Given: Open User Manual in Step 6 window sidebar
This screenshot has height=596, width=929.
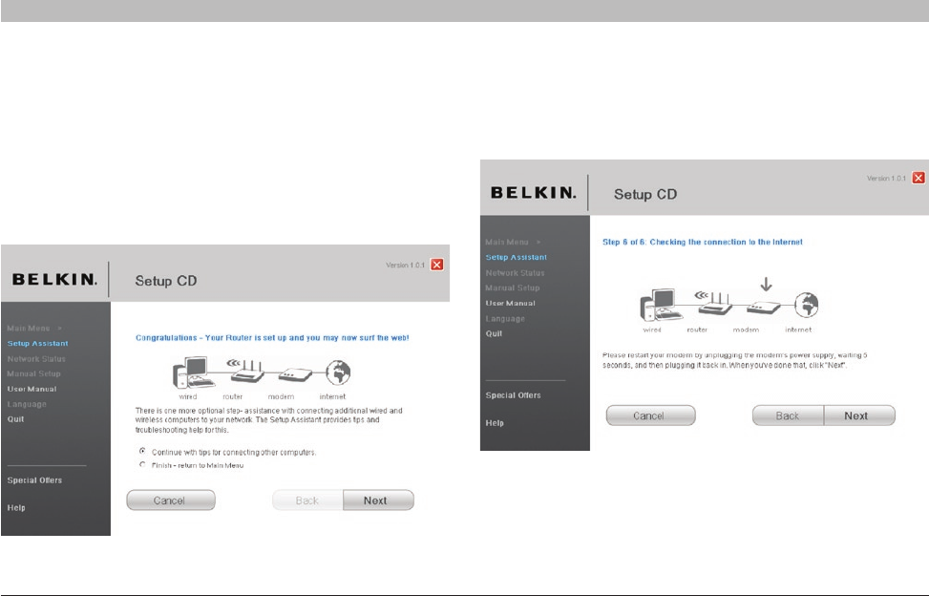Looking at the screenshot, I should coord(510,303).
